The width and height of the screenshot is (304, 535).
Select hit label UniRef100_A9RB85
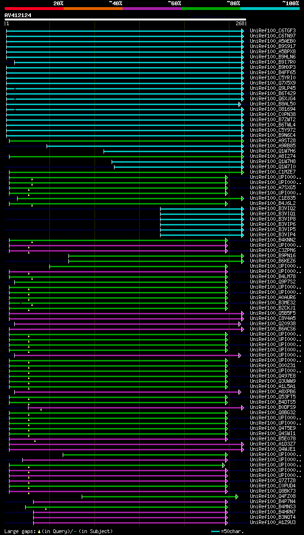click(x=273, y=146)
